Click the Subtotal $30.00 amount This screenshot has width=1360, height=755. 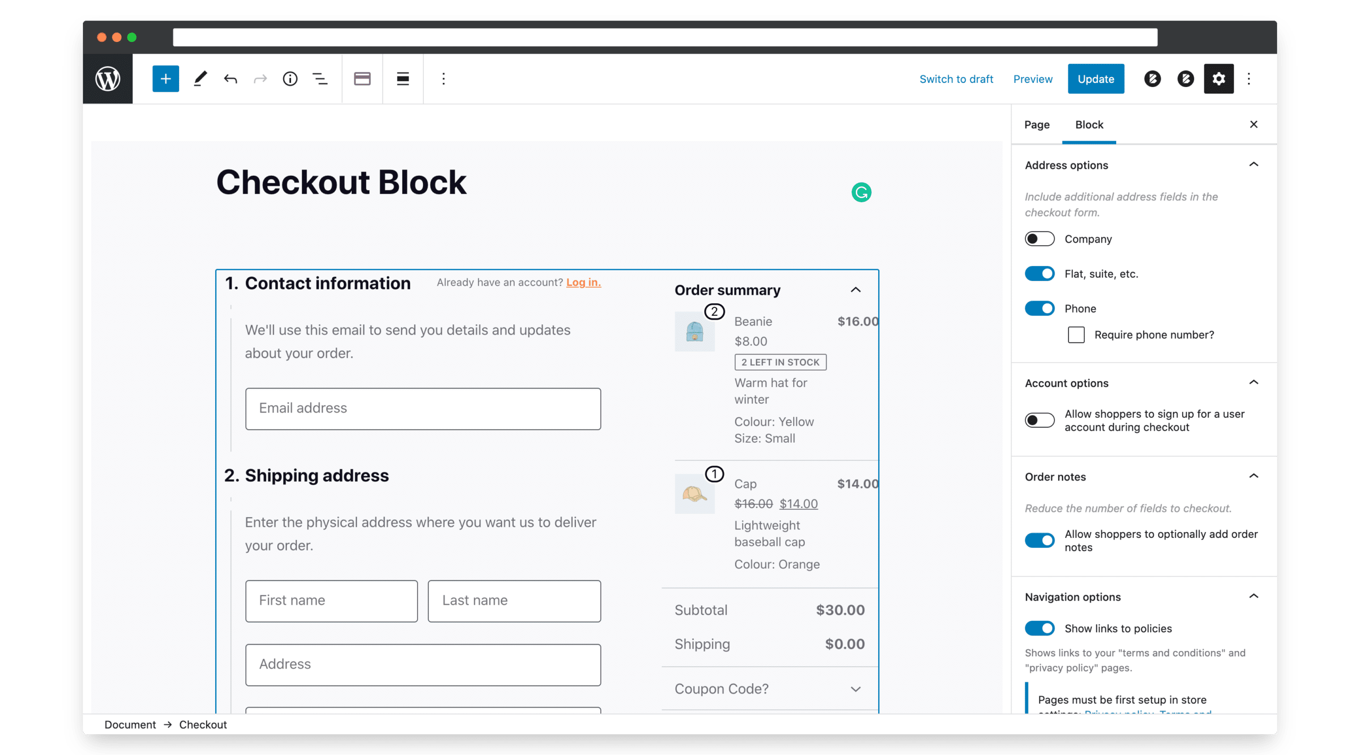840,610
